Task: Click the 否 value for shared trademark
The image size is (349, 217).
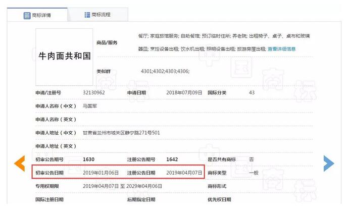Action: tap(252, 159)
